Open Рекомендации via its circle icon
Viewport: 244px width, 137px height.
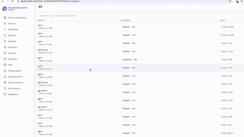[5, 71]
